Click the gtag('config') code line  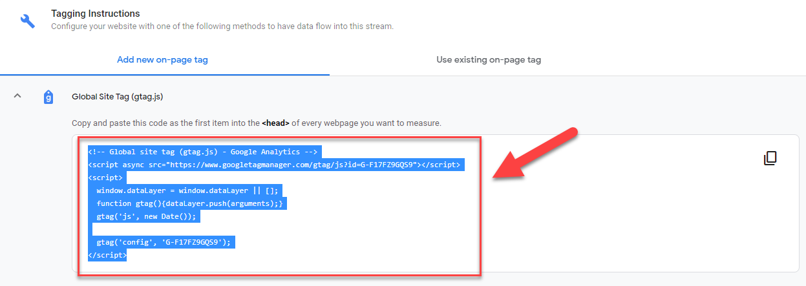click(163, 243)
